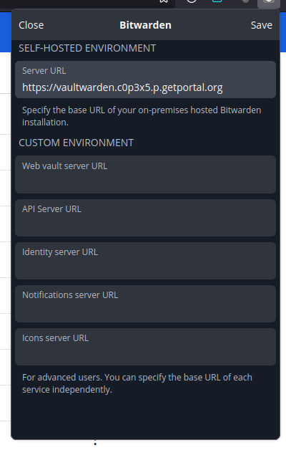This screenshot has width=286, height=450.
Task: Click the grey round toolbar icon
Action: point(245,1)
